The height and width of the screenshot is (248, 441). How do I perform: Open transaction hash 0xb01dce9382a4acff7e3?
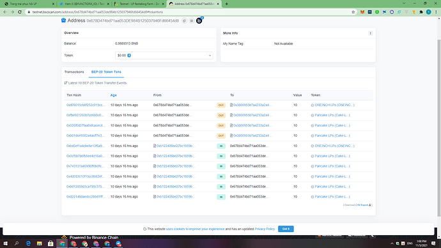86,136
